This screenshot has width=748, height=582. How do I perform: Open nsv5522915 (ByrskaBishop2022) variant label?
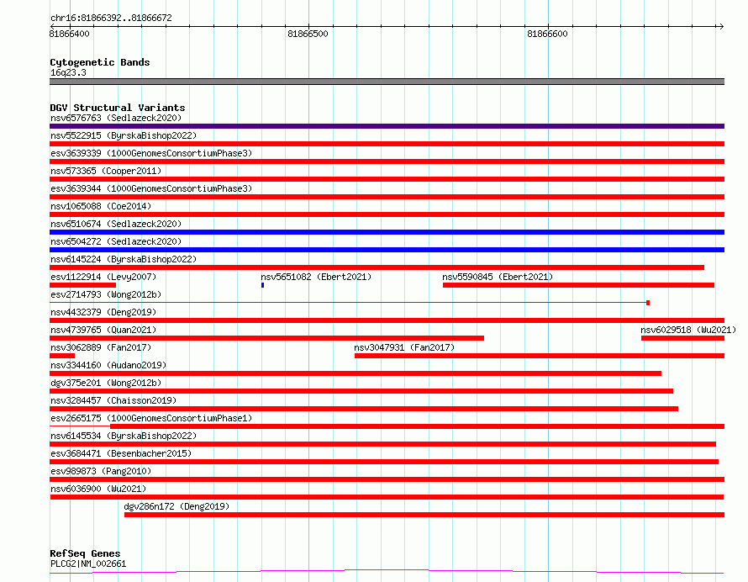click(124, 135)
